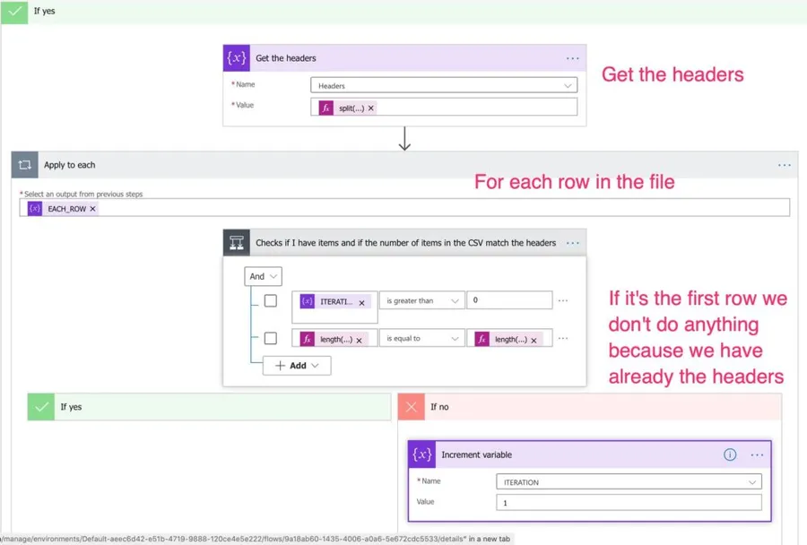807x545 pixels.
Task: Check the length(...) condition row checkbox
Action: pos(271,339)
